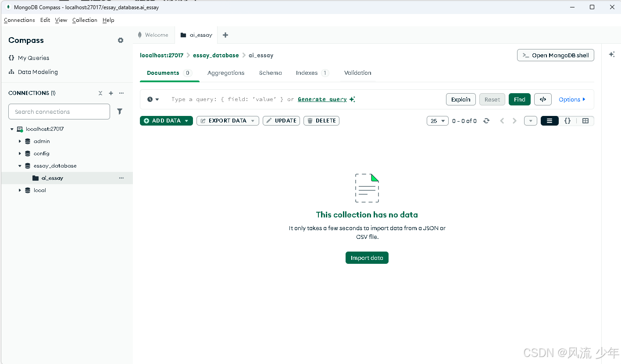The image size is (621, 364).
Task: Click the Import data button
Action: (367, 258)
